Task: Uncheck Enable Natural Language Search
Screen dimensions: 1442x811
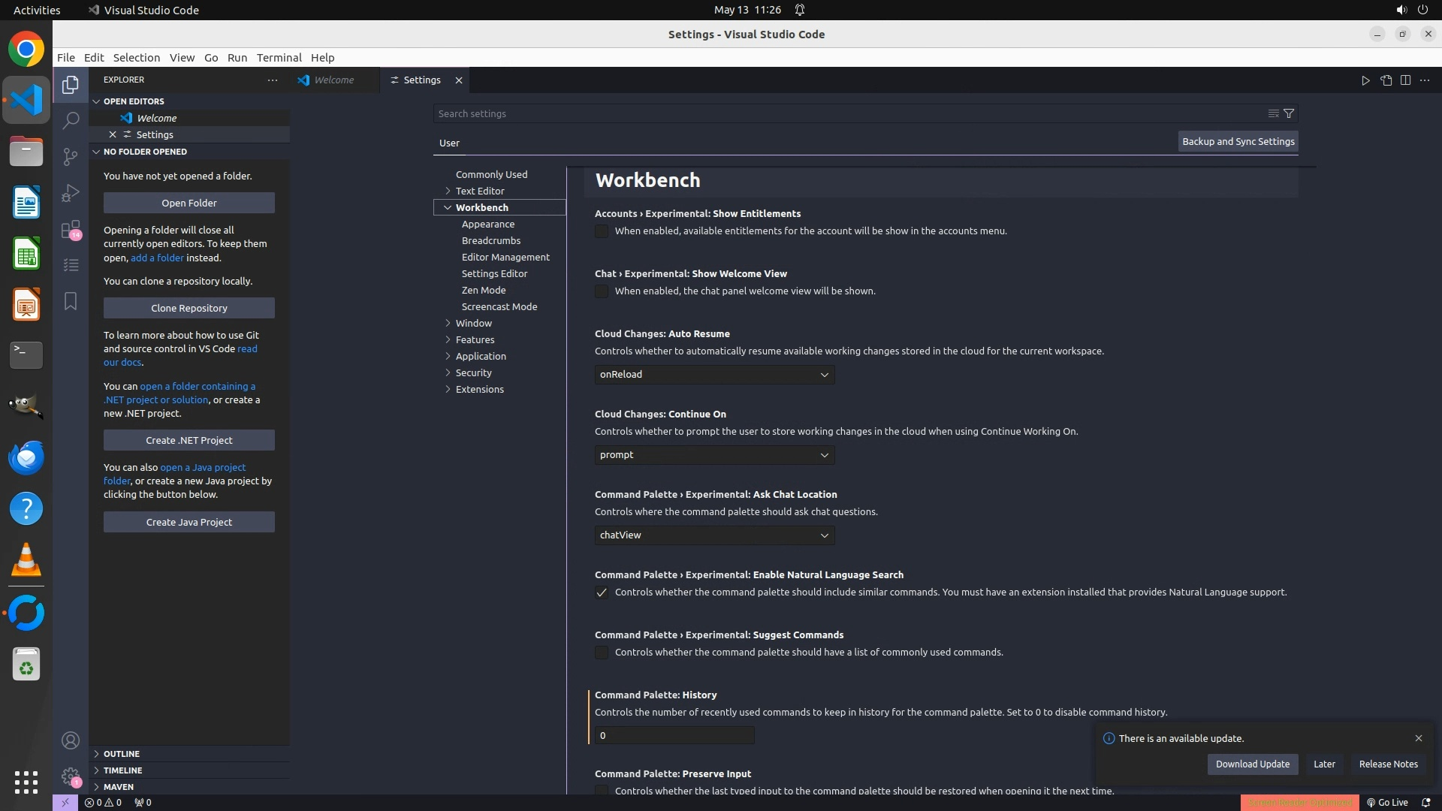Action: point(602,592)
